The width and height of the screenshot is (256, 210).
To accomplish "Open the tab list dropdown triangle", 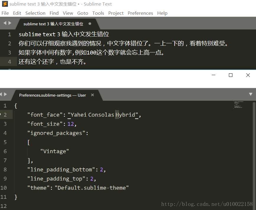I will point(251,94).
